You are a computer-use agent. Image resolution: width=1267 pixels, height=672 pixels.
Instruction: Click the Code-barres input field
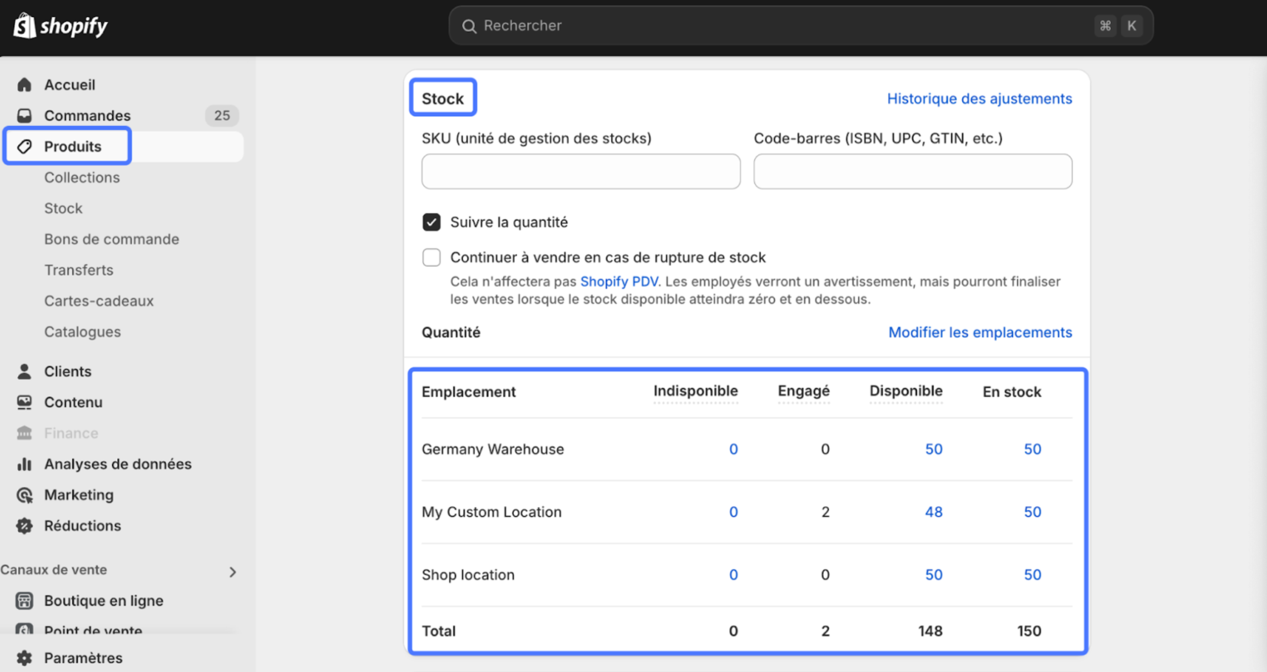click(913, 172)
